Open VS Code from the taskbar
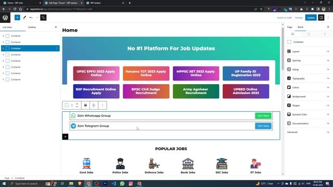The width and height of the screenshot is (333, 187). (114, 183)
